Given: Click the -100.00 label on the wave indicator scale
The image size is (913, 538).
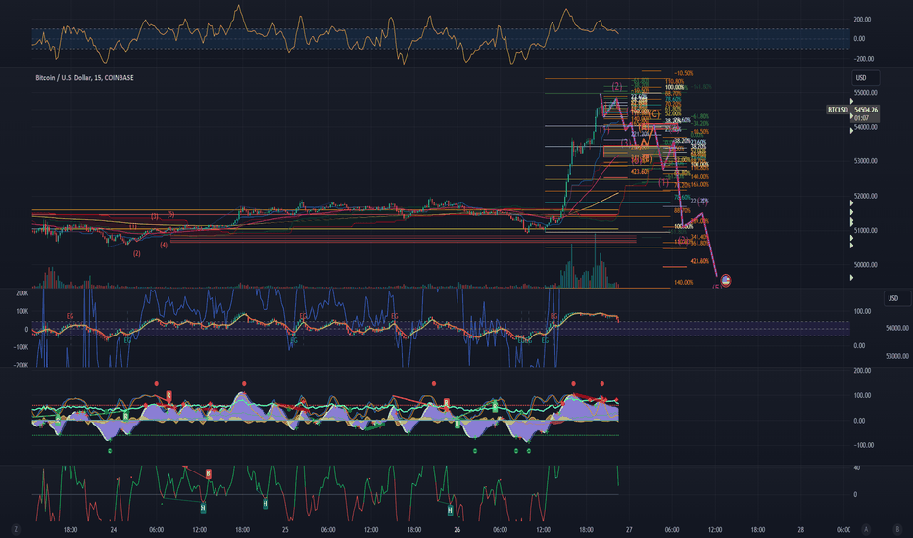Looking at the screenshot, I should click(x=863, y=445).
